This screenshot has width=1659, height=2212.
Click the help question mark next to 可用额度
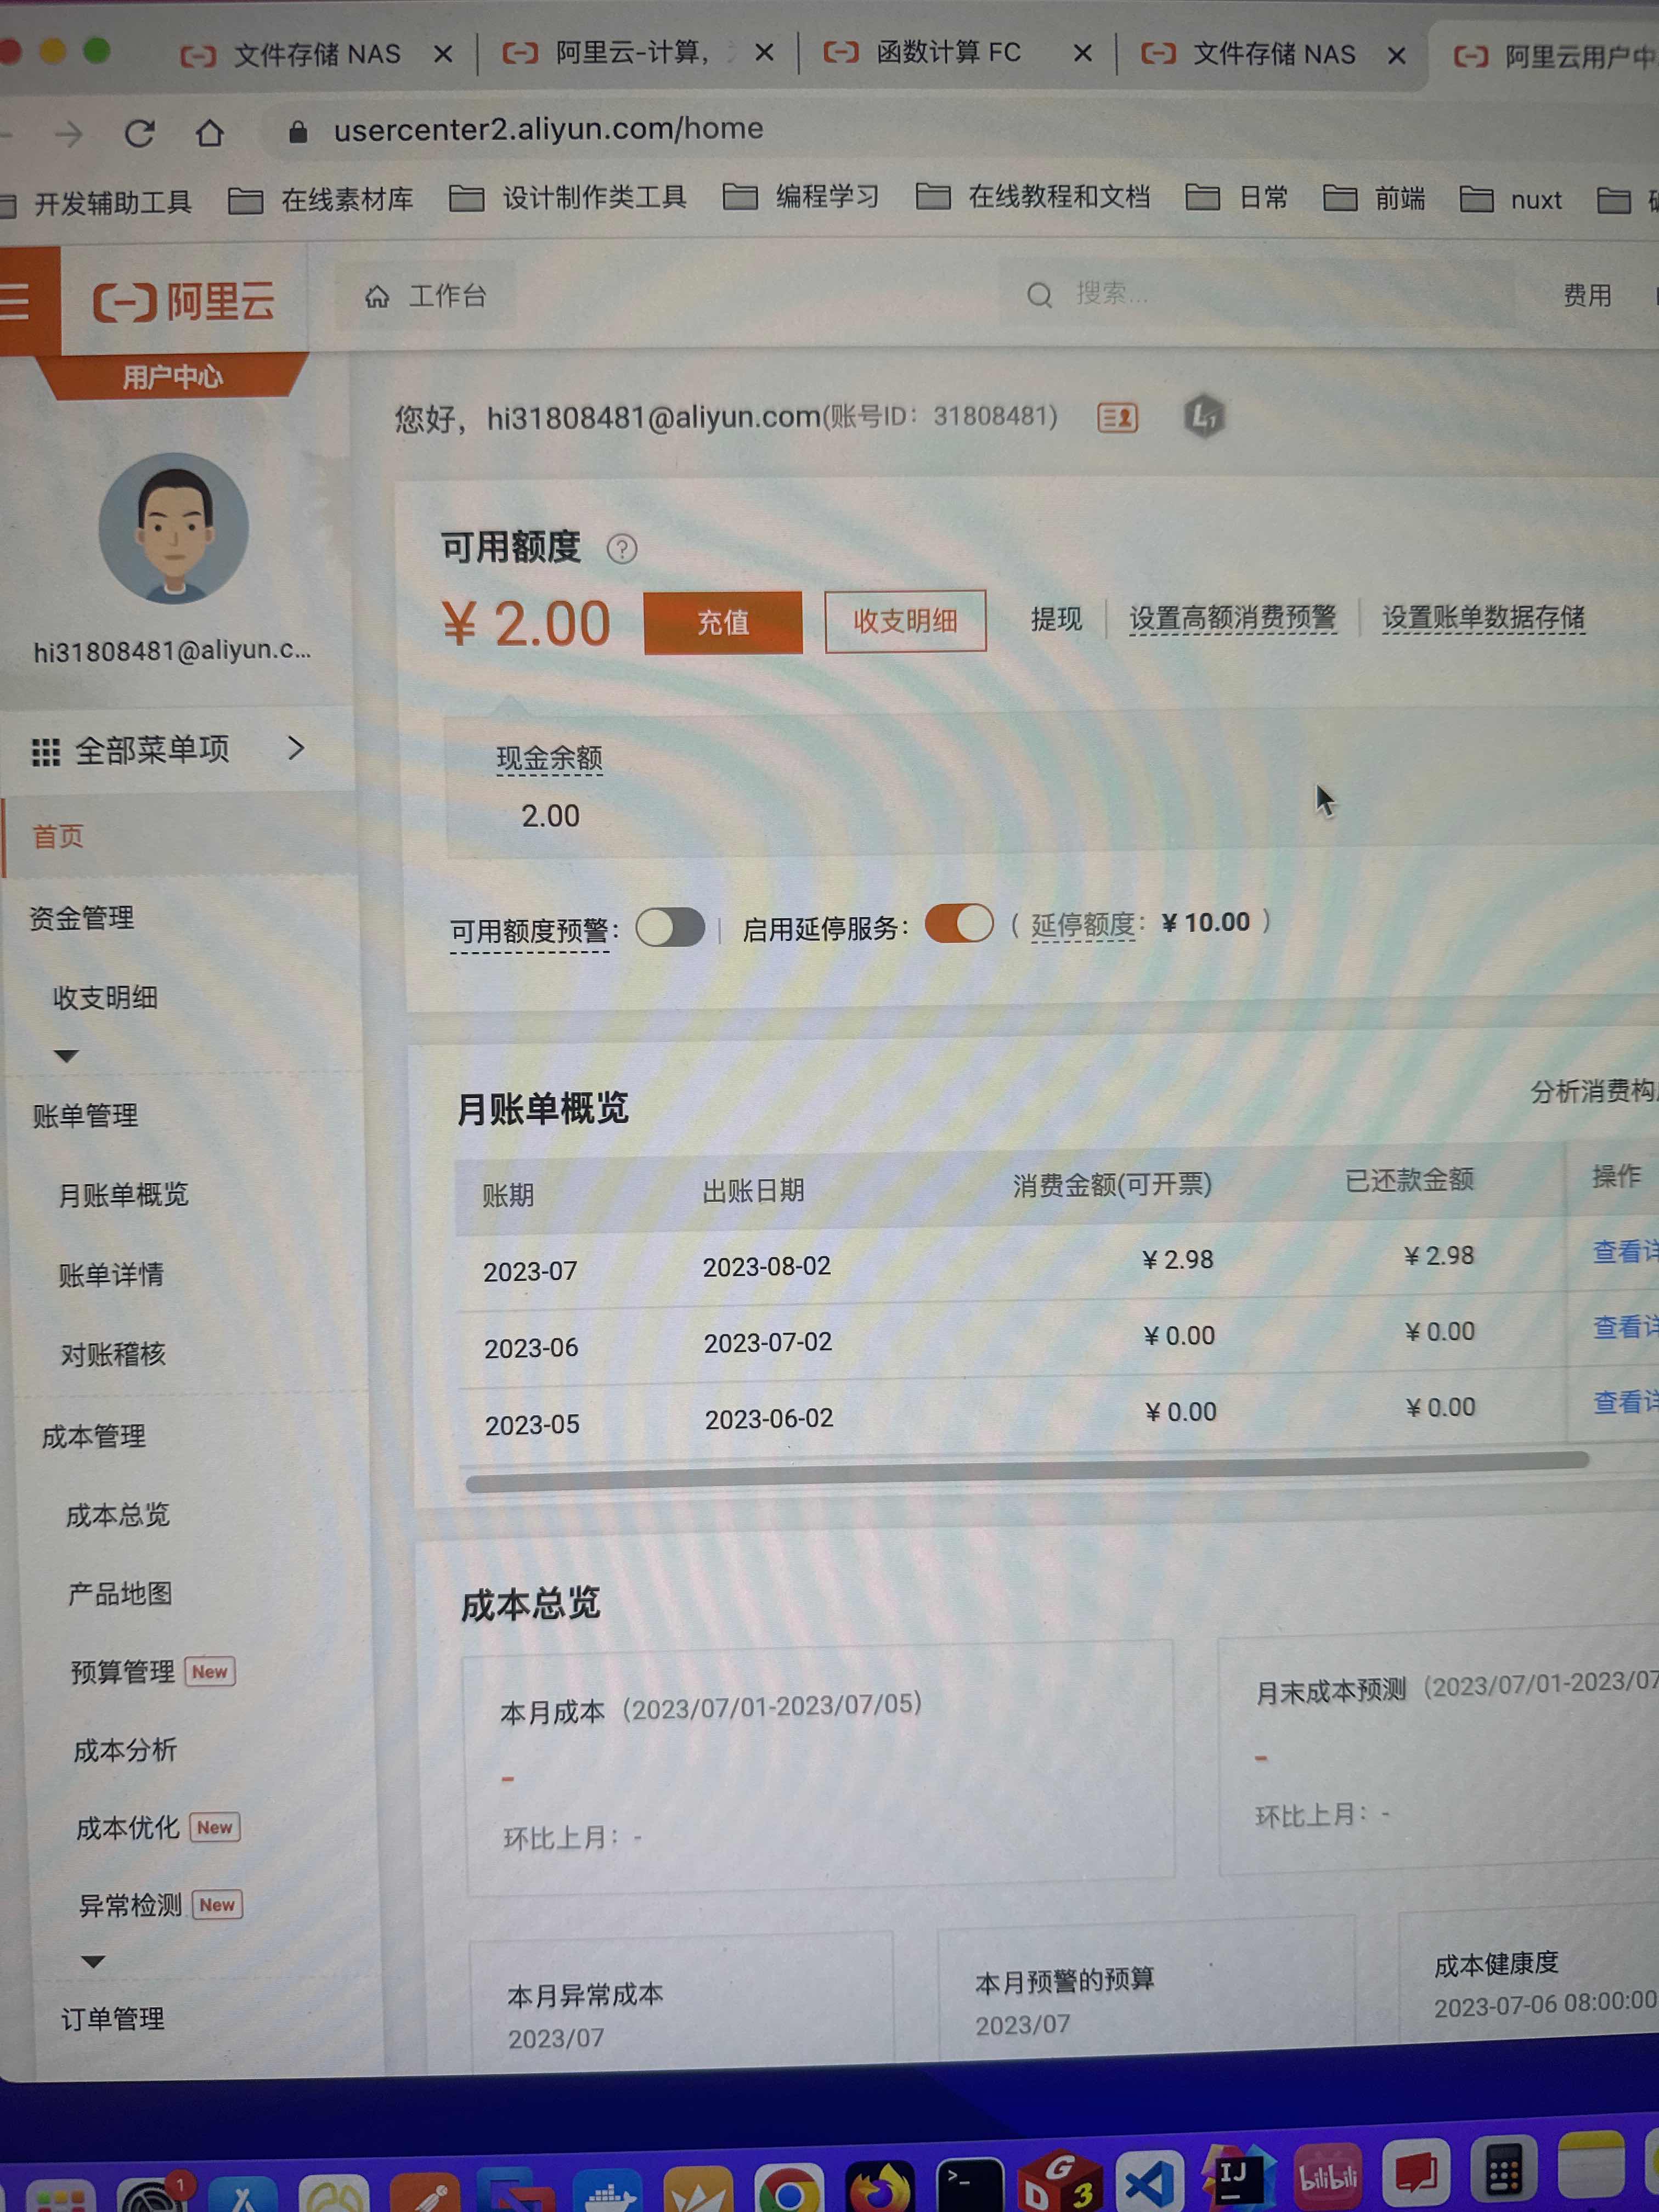(622, 548)
